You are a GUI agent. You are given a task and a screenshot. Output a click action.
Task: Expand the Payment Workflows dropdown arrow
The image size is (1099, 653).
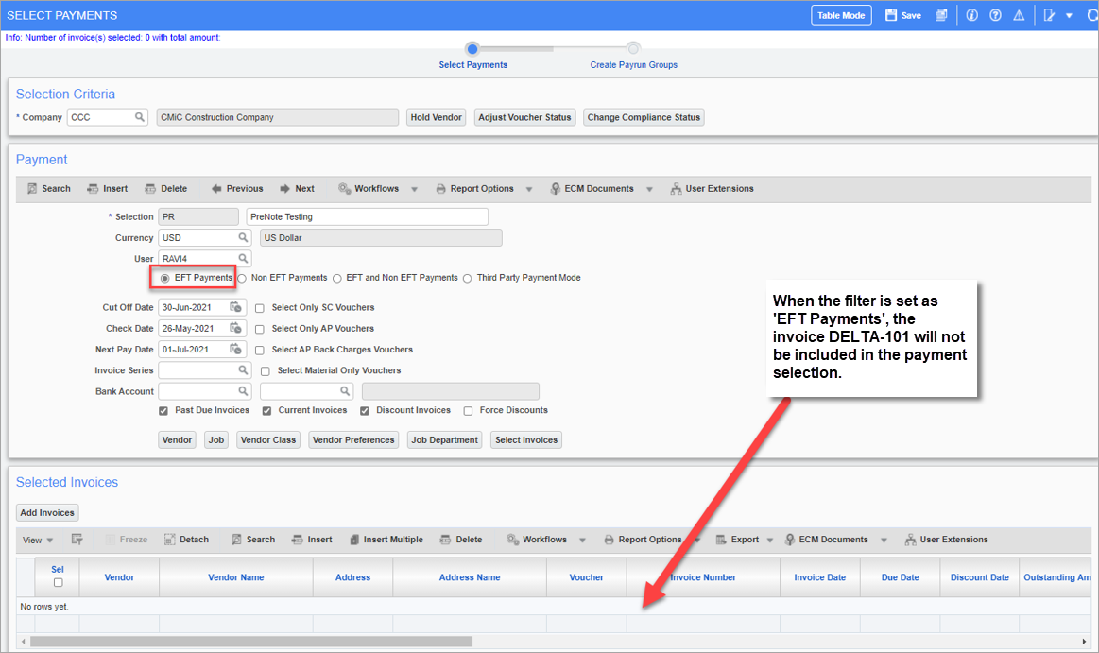tap(414, 189)
